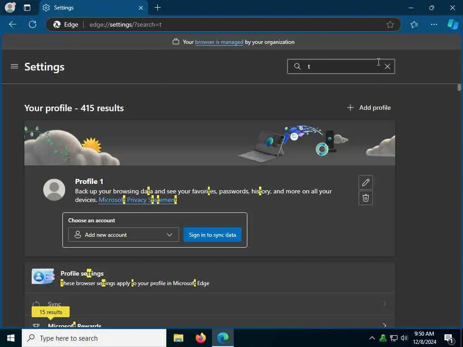Focus the settings search field

[x=341, y=66]
